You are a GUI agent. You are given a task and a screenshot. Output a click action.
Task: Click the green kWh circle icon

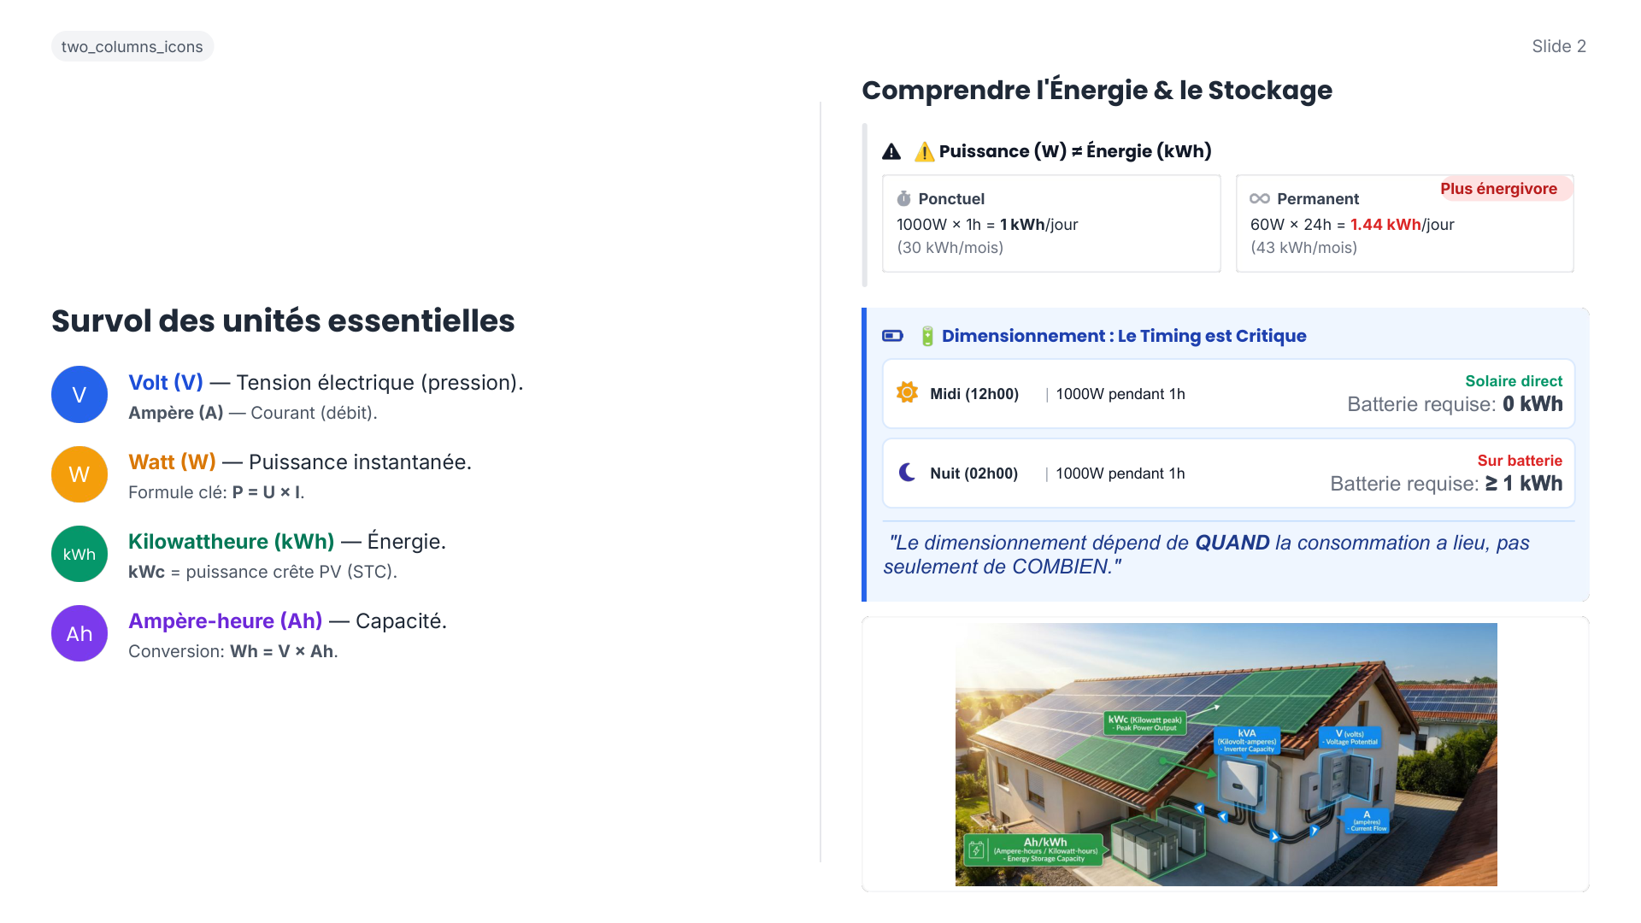click(79, 554)
